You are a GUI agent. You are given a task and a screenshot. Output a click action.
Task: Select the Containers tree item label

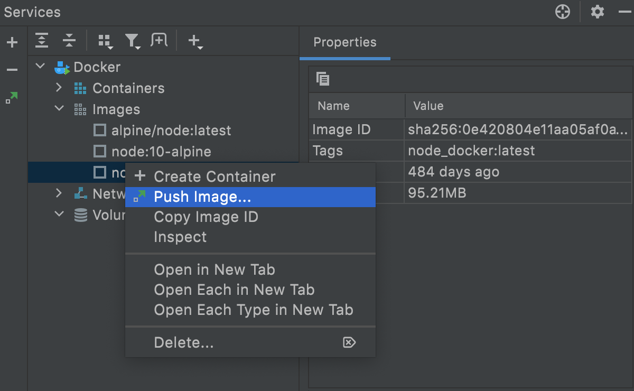click(x=128, y=88)
